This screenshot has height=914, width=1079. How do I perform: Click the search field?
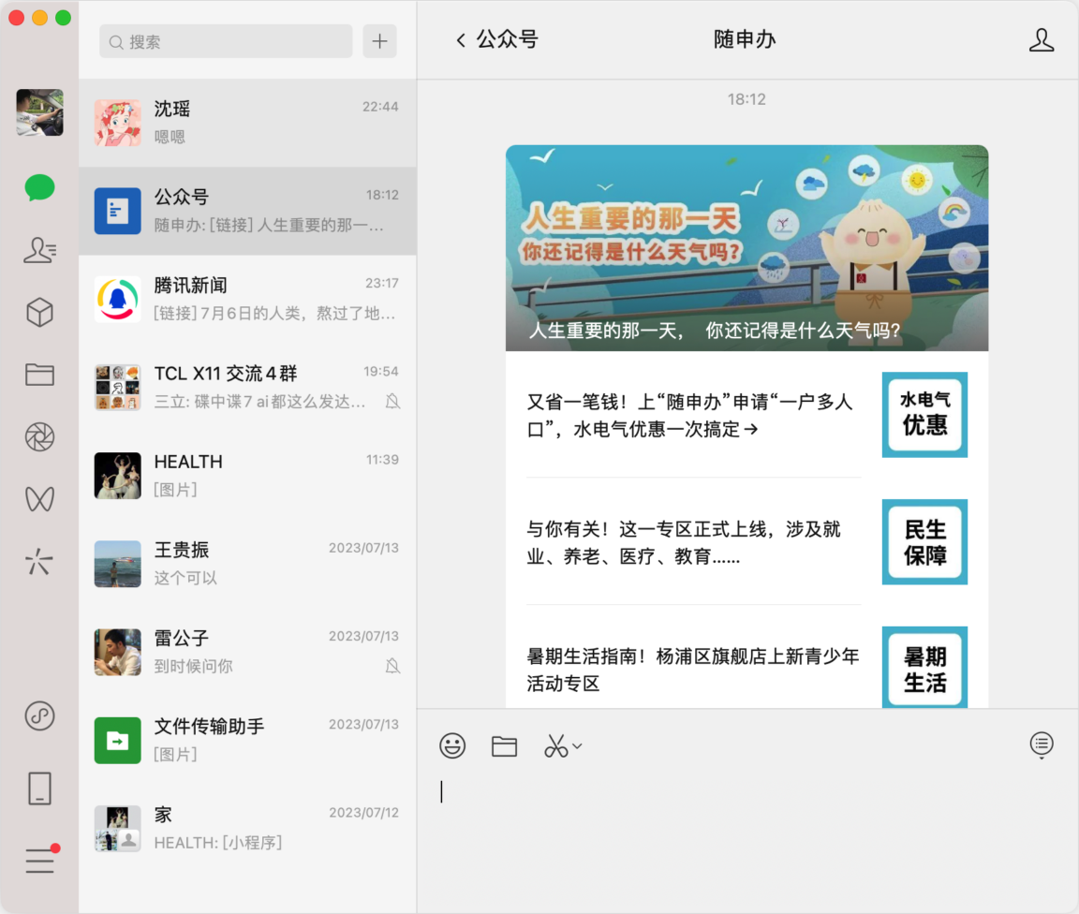tap(226, 41)
